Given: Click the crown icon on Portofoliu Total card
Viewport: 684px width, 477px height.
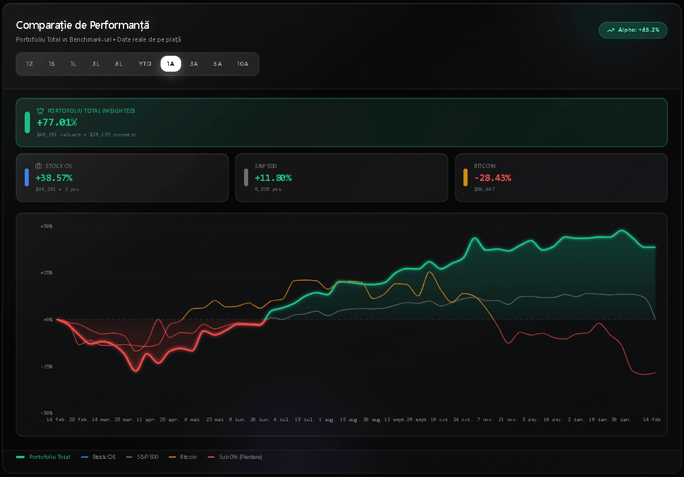Looking at the screenshot, I should [x=40, y=110].
